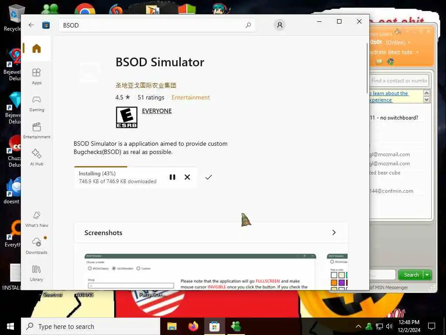
Task: Click the Store page vertical scrollbar
Action: pos(367,68)
